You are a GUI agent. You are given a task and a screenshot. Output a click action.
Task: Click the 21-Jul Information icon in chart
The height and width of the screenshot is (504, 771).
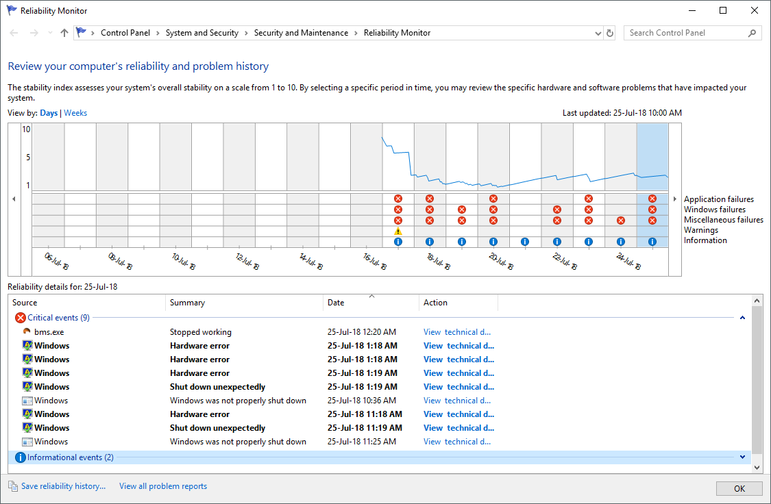pos(525,242)
